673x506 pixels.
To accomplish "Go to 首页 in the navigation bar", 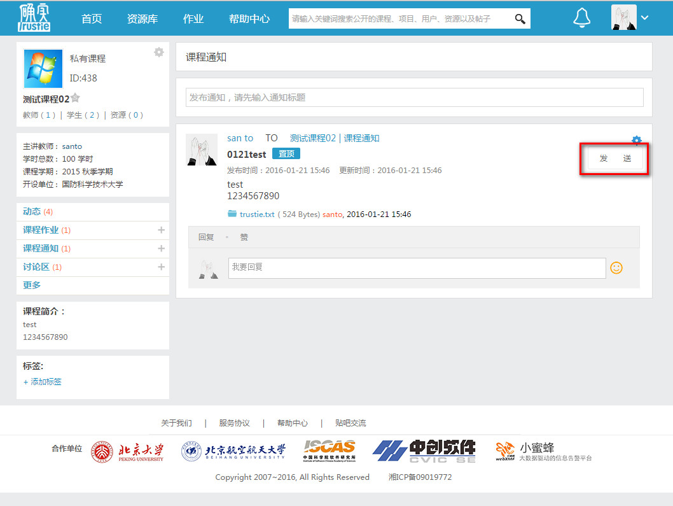I will 92,19.
